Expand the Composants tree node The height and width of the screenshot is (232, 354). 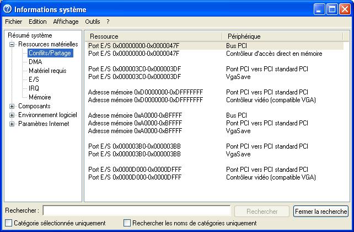click(12, 106)
